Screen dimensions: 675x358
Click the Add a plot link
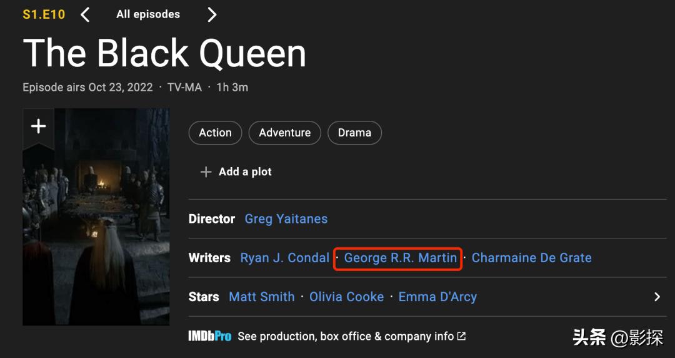245,171
